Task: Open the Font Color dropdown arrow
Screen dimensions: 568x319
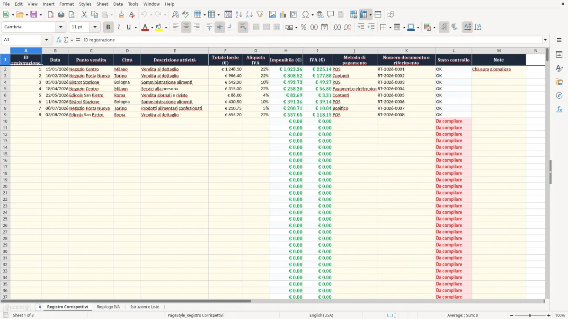Action: pyautogui.click(x=152, y=27)
